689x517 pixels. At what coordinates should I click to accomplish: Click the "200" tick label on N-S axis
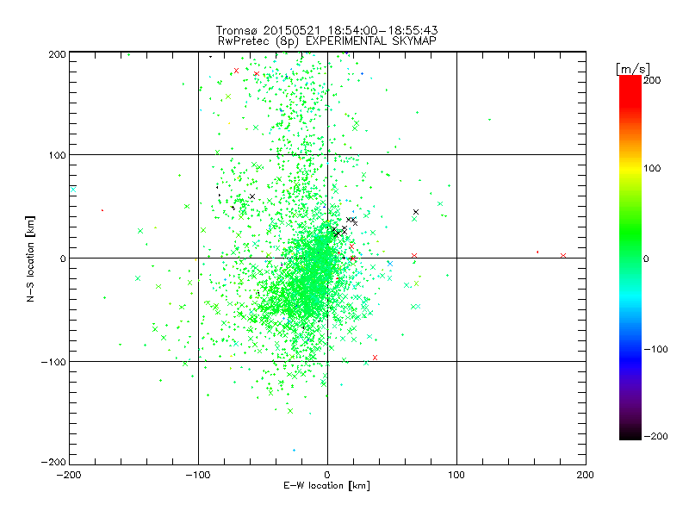coord(57,54)
